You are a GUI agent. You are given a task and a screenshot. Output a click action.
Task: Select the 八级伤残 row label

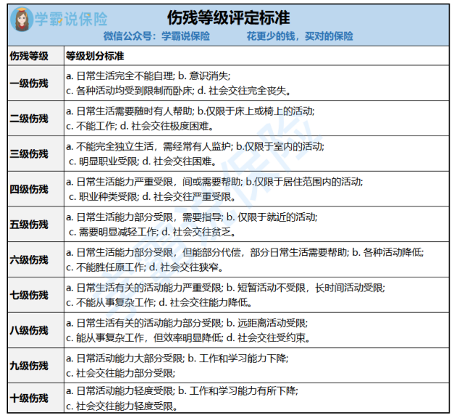pyautogui.click(x=29, y=330)
